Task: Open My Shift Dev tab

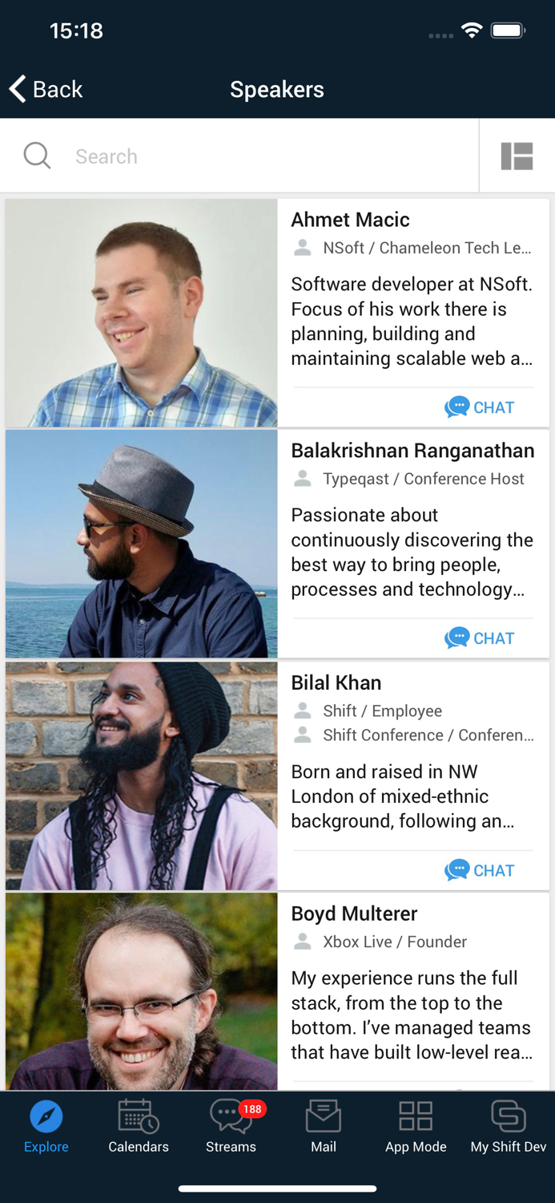Action: [x=509, y=1126]
